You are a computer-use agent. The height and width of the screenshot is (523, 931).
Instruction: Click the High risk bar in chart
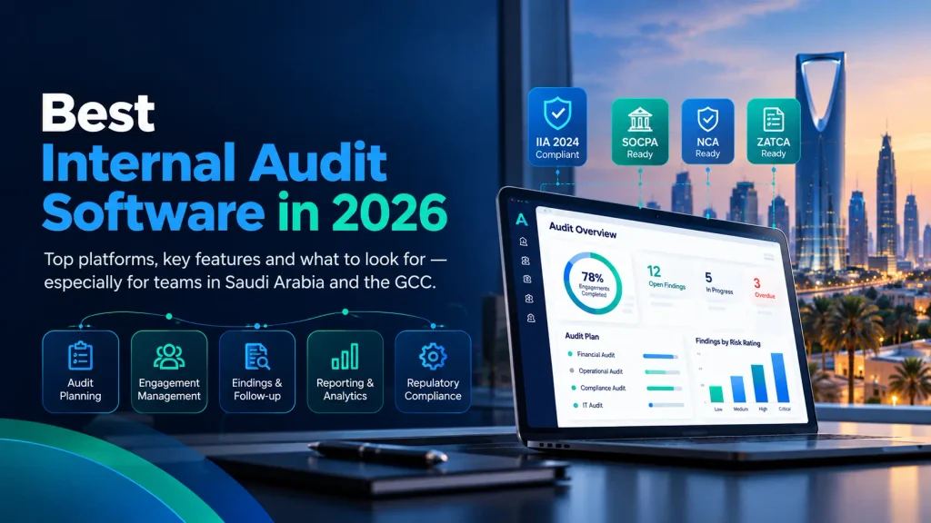click(759, 384)
